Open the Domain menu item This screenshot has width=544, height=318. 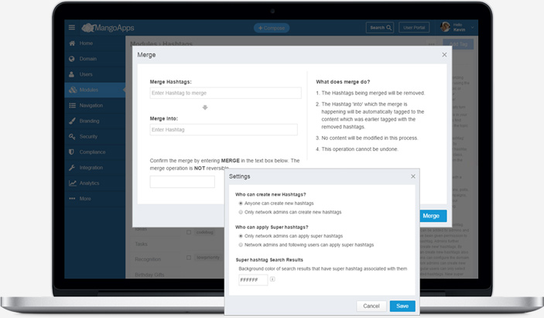94,59
